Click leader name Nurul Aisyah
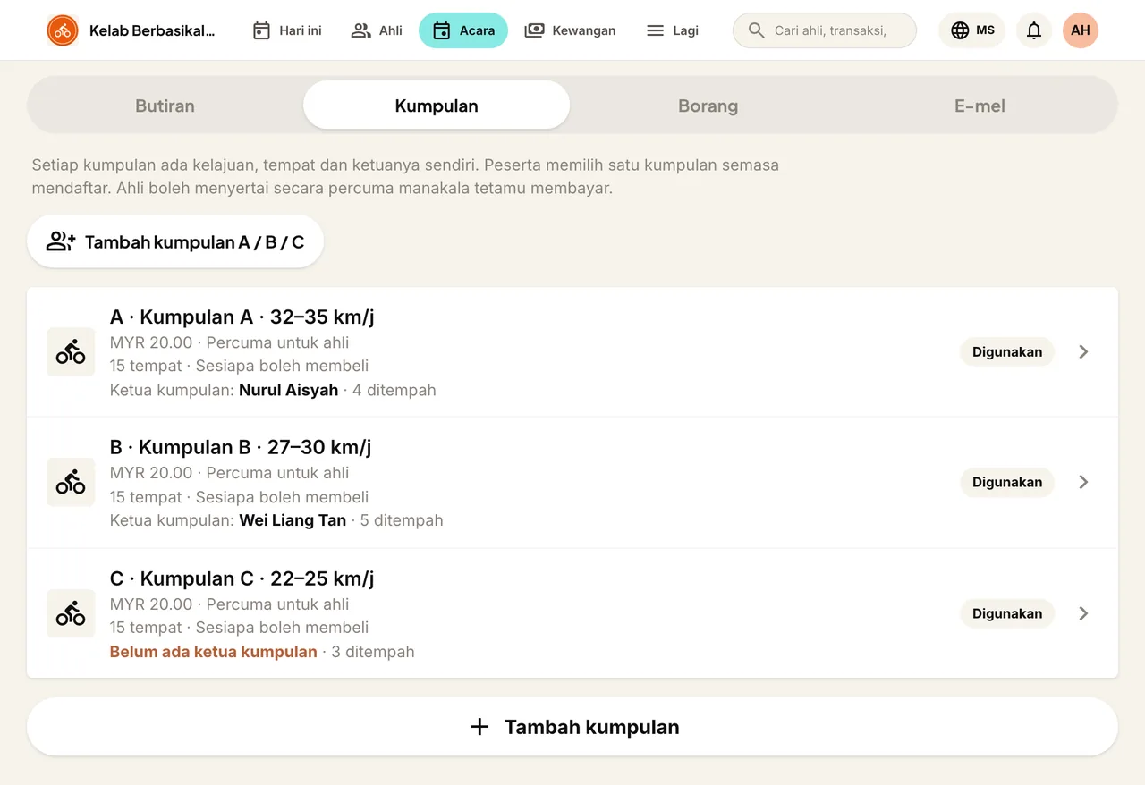This screenshot has height=785, width=1145. (289, 390)
